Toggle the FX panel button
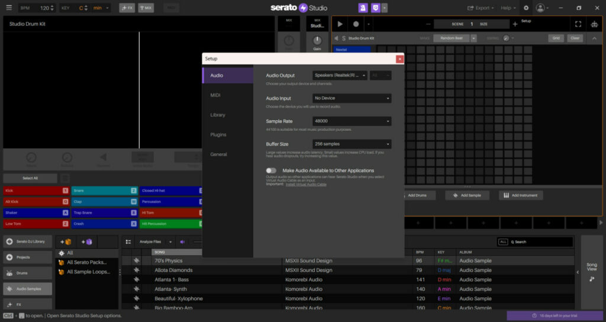Screen dimensions: 606x322 127,8
